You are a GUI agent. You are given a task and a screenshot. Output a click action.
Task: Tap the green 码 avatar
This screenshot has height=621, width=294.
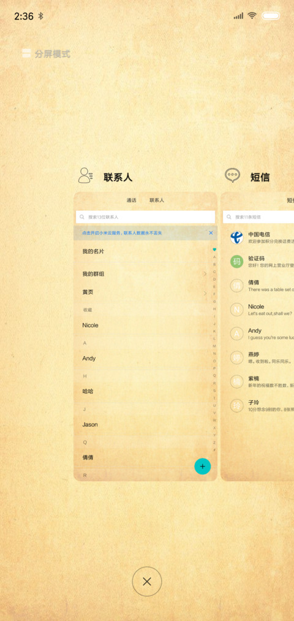tap(236, 261)
